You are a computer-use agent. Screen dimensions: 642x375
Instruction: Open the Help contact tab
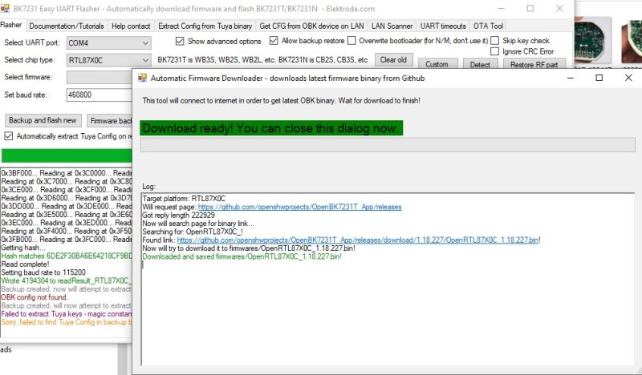(131, 26)
